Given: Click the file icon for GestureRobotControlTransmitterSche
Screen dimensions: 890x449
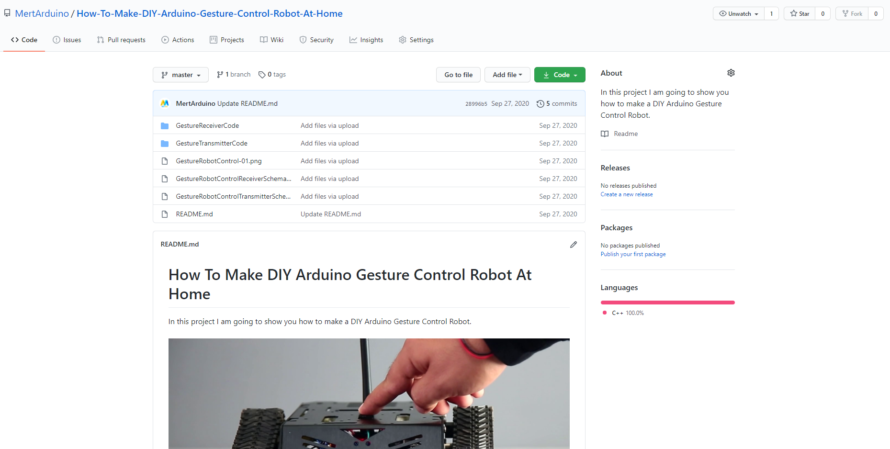Looking at the screenshot, I should coord(165,196).
